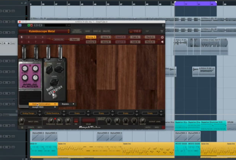Viewport: 236px width, 160px height.
Task: Click the lock icon at AmpliTube bottom-left
Action: [22, 128]
